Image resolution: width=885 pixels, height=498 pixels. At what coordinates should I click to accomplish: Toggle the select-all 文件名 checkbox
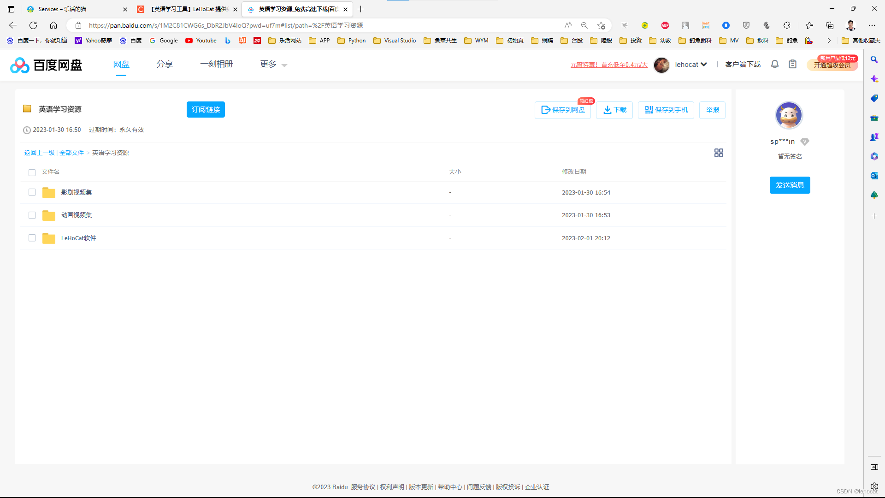tap(32, 172)
